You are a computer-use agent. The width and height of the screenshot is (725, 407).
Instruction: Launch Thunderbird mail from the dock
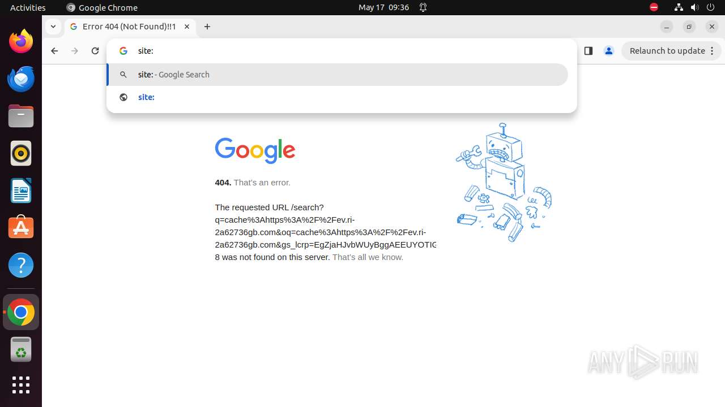coord(21,79)
